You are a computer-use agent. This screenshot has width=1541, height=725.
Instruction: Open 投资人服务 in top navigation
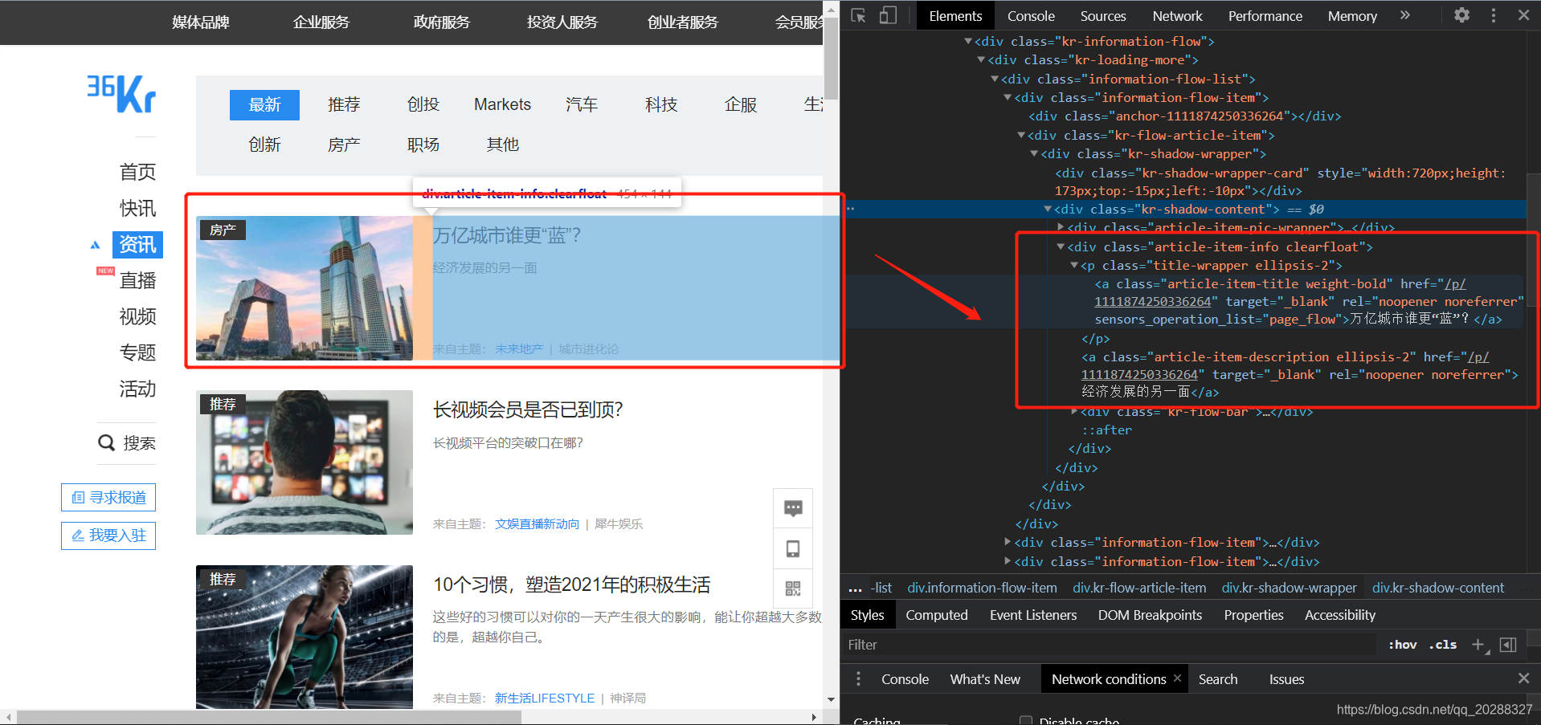pyautogui.click(x=562, y=22)
